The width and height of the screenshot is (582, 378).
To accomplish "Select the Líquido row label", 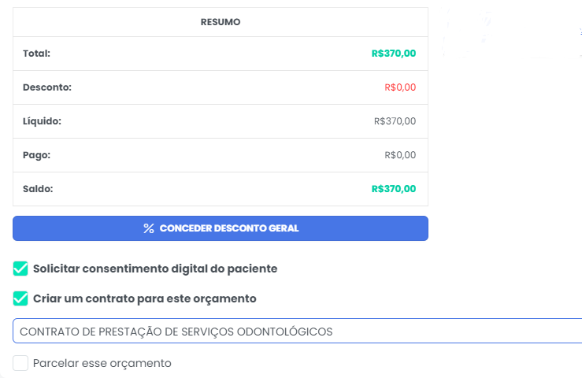I will click(x=42, y=121).
